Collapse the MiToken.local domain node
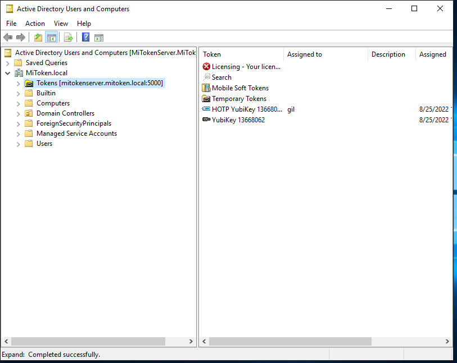The width and height of the screenshot is (457, 363). (x=8, y=73)
